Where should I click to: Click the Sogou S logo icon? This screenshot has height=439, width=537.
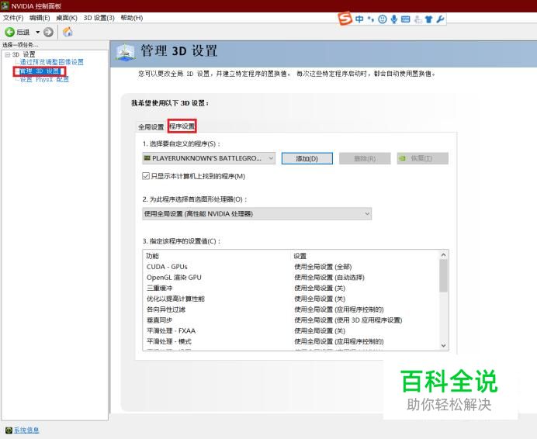tap(345, 19)
